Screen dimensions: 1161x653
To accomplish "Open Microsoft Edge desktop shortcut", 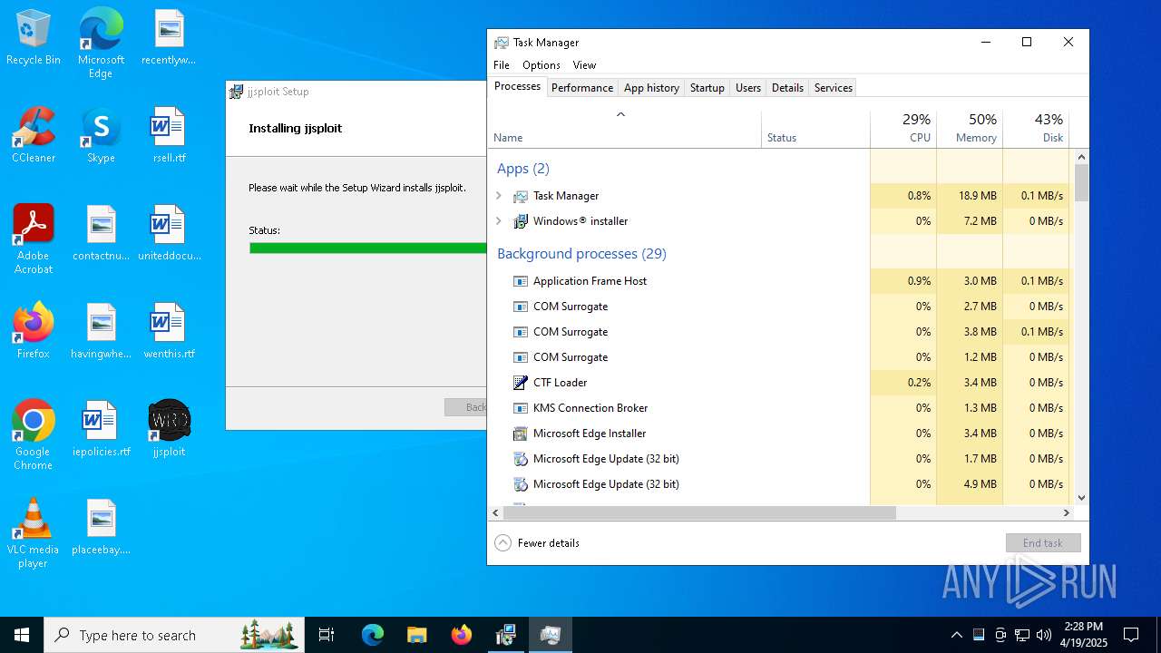I will [101, 43].
